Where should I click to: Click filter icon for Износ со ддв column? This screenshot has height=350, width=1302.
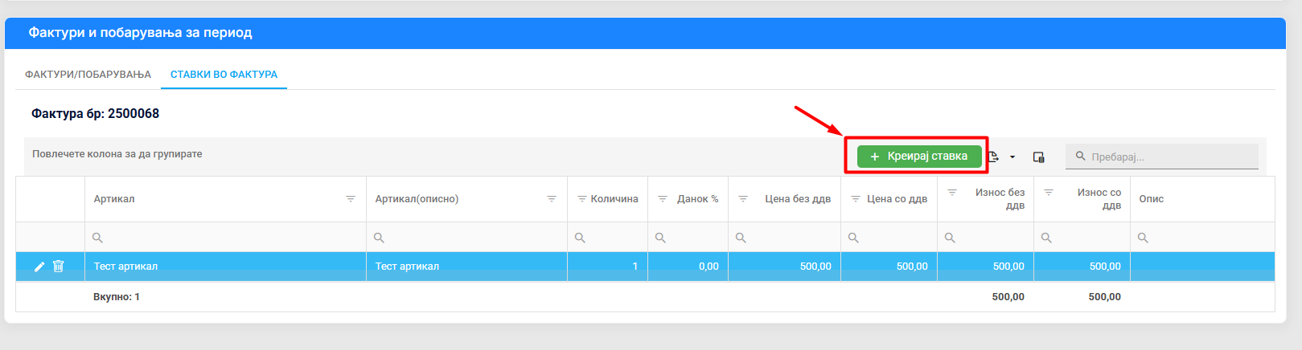click(1049, 193)
